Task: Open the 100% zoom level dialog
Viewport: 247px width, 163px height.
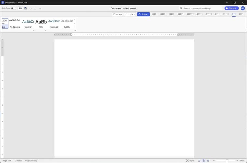Action: [x=242, y=161]
